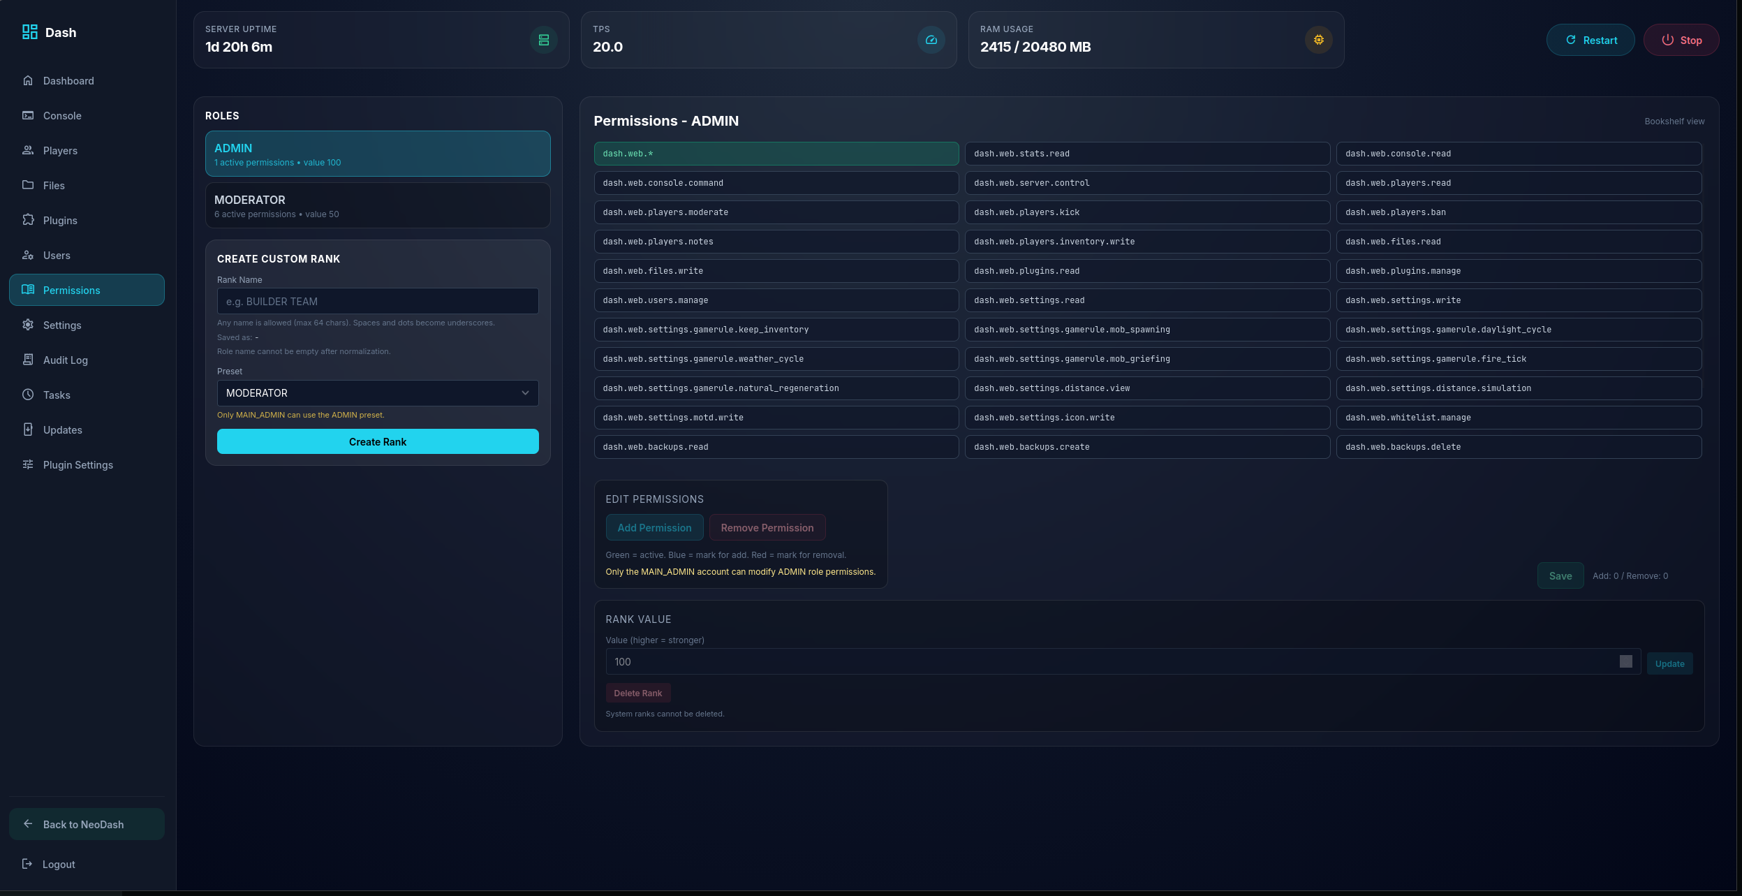The image size is (1742, 896).
Task: Click the Back to NeoDash arrow icon
Action: [x=28, y=824]
